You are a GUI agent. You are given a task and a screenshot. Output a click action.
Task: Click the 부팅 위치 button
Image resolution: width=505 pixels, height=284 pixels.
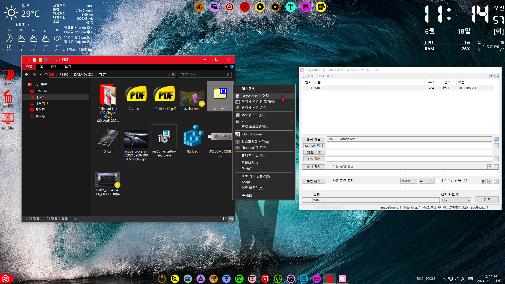(314, 181)
